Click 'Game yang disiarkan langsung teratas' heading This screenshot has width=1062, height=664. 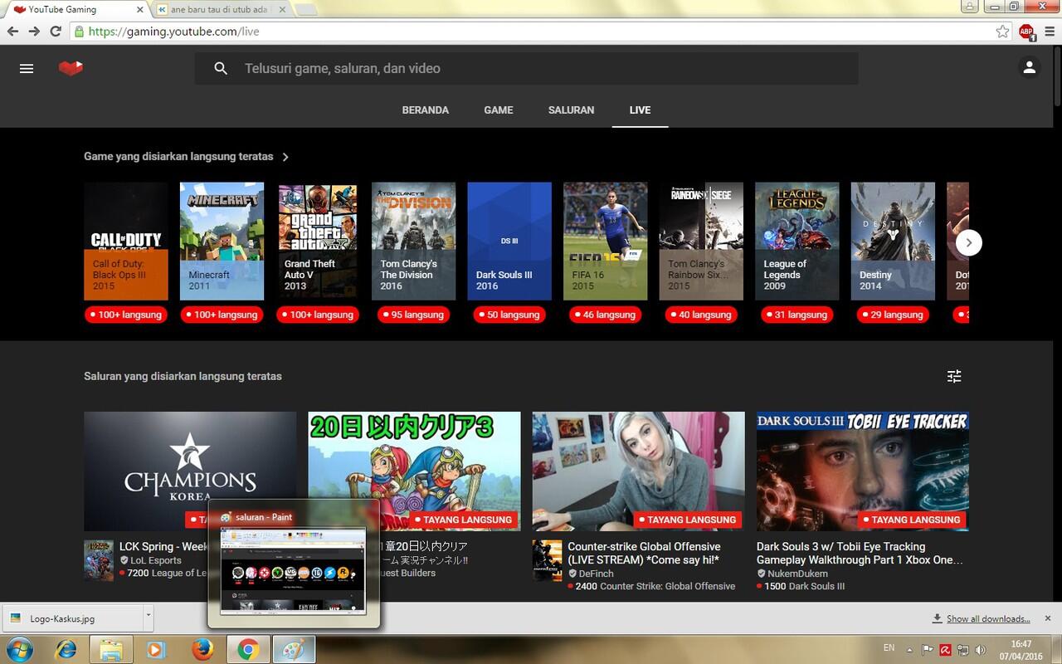point(178,157)
